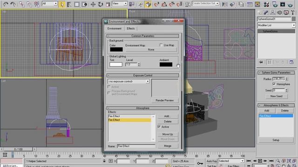Activate the Select and Move tool
Image resolution: width=298 pixels, height=167 pixels.
pos(93,4)
